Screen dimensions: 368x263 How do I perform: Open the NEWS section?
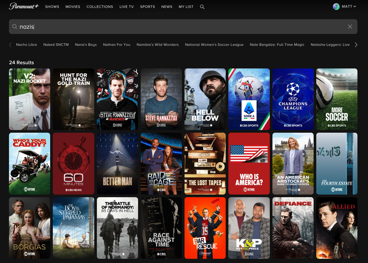[x=167, y=7]
